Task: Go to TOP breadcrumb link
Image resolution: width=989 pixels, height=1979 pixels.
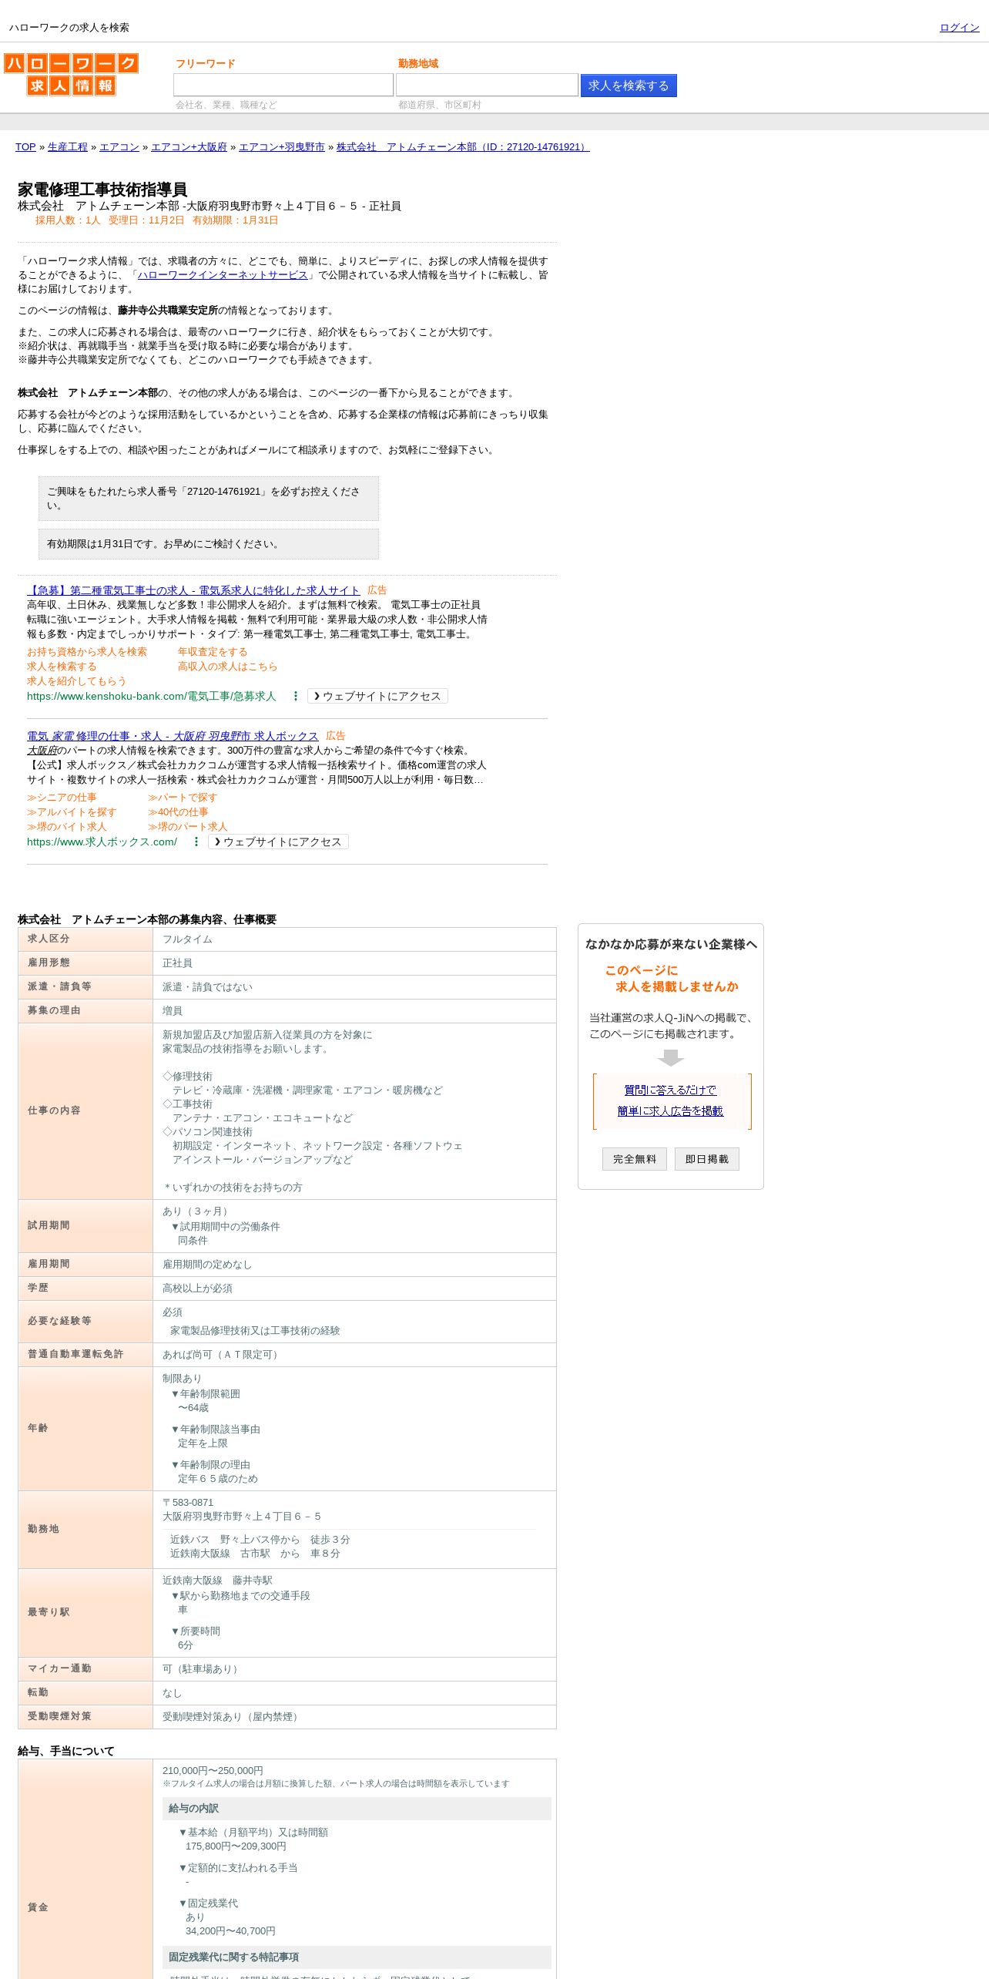Action: 25,147
